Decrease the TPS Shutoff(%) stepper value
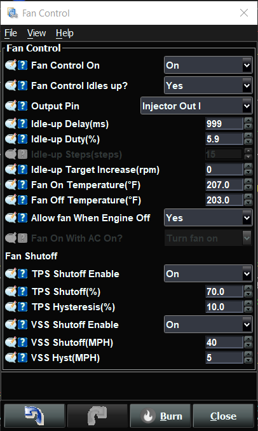Screen dimensions: 258x431 tap(248, 295)
